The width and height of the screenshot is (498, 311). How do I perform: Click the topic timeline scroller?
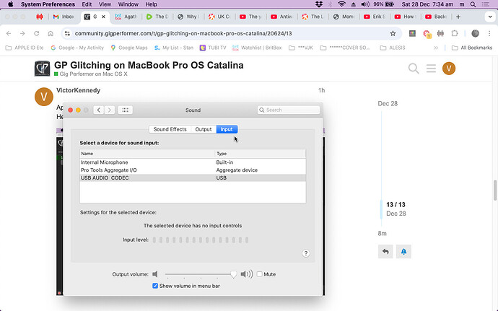point(381,210)
